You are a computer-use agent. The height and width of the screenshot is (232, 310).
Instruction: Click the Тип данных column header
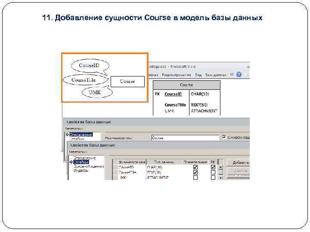164,162
